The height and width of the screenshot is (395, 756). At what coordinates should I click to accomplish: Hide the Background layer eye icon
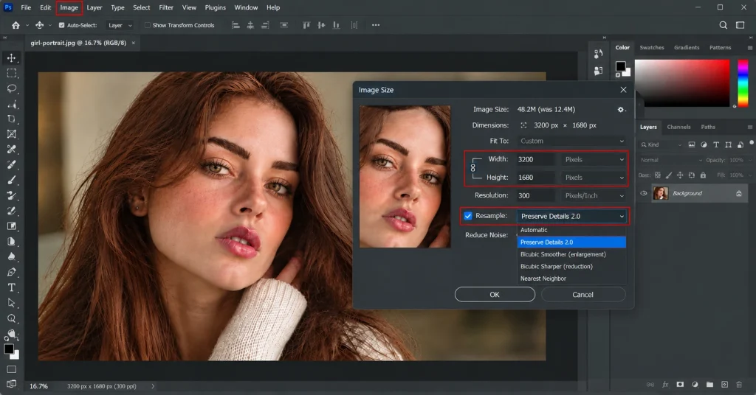[x=644, y=193]
